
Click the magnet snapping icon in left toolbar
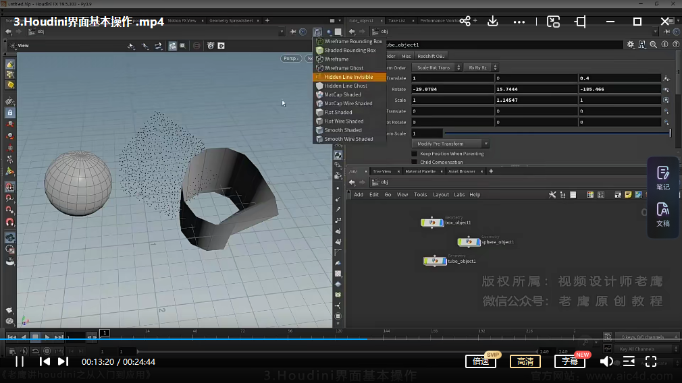pos(9,222)
